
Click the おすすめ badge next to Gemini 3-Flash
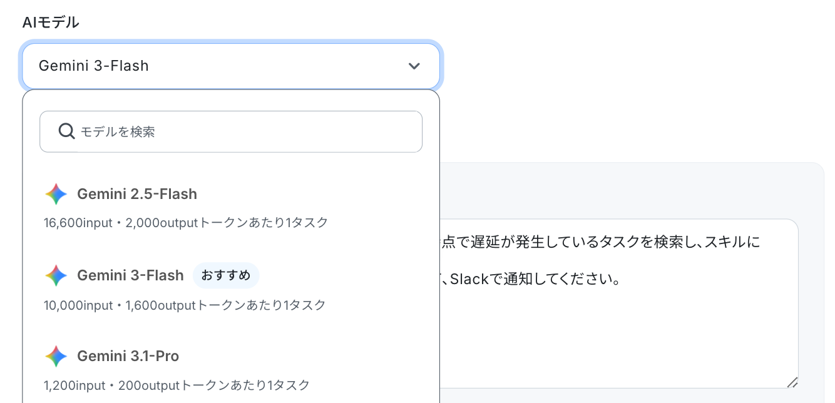226,275
